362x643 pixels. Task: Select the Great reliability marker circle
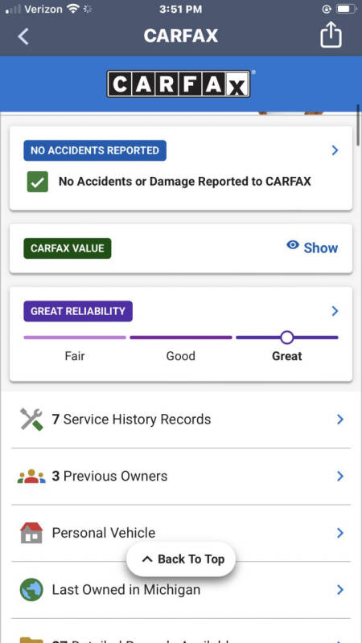(287, 338)
